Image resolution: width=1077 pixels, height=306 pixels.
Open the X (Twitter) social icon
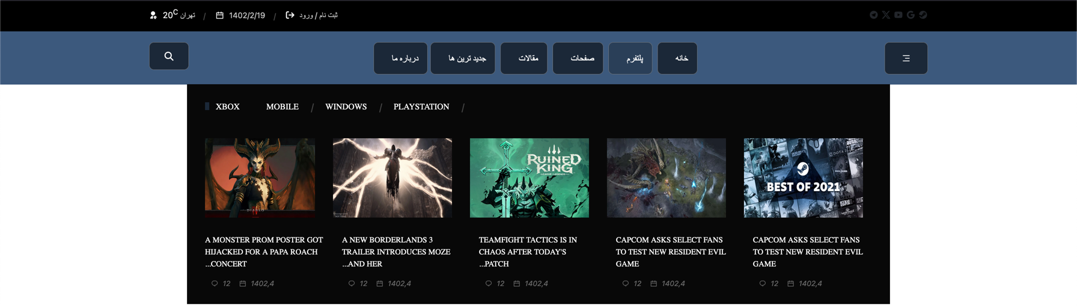point(886,15)
